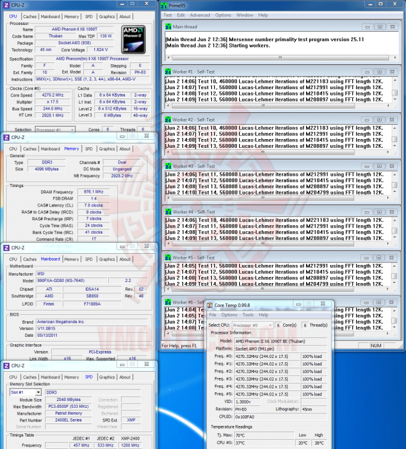Open the Test menu in Prime95

point(167,15)
